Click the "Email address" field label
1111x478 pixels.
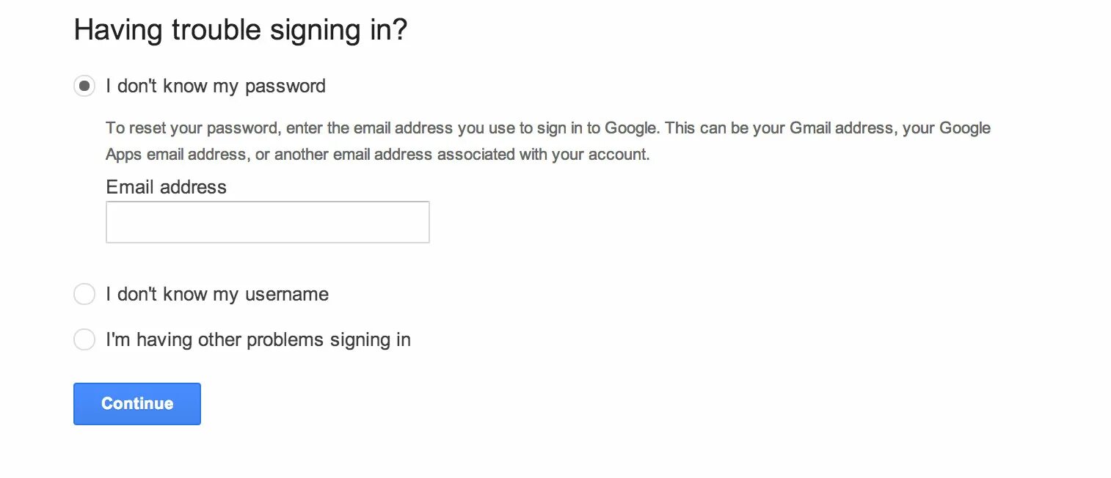click(167, 188)
